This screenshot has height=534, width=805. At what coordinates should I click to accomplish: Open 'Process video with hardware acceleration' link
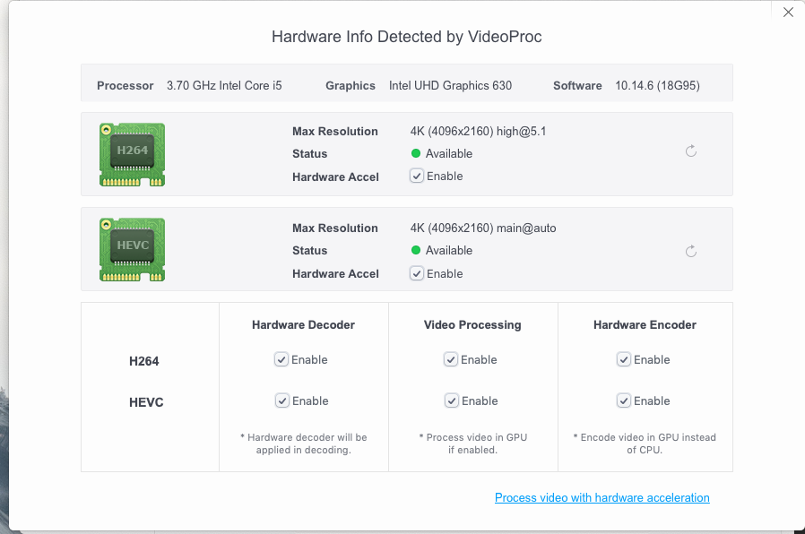[x=602, y=497]
